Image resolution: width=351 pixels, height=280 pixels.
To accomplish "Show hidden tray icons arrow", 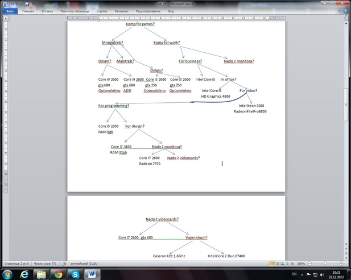I will coord(302,275).
